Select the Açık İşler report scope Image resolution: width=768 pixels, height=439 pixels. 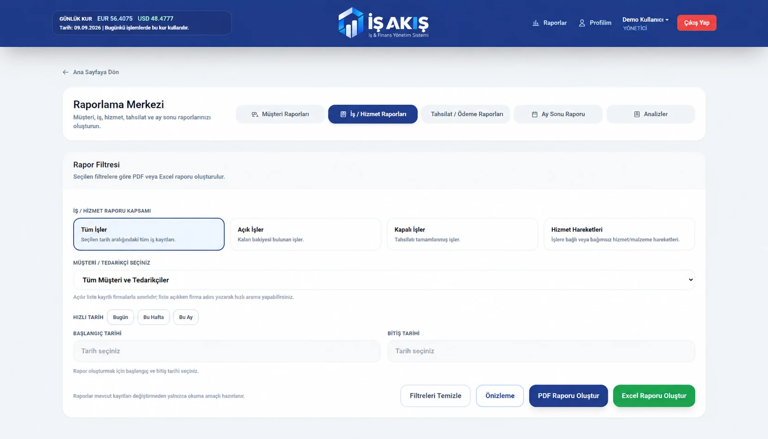(x=306, y=234)
